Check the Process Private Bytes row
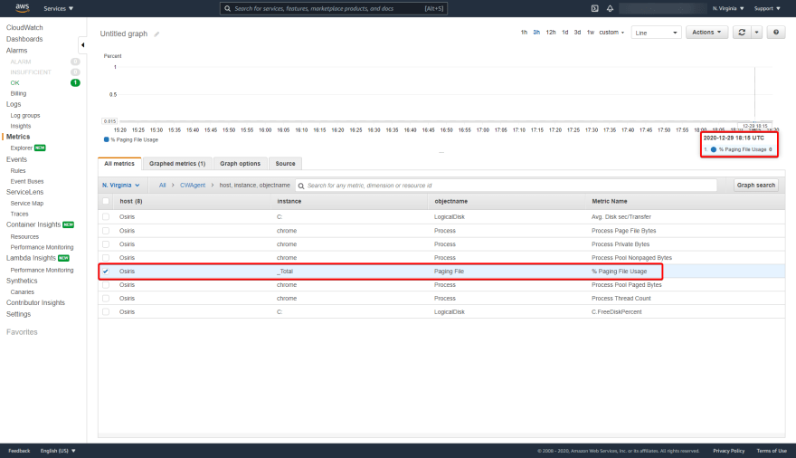This screenshot has width=796, height=458. click(106, 244)
